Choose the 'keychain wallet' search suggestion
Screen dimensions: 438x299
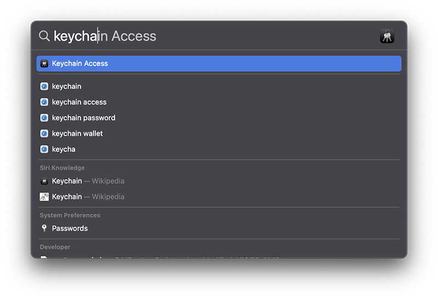(219, 133)
